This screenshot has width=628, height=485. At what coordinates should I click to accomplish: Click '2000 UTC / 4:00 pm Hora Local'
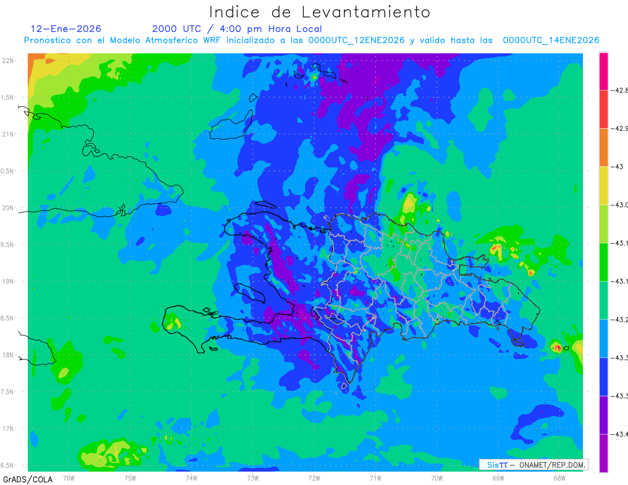tap(237, 29)
